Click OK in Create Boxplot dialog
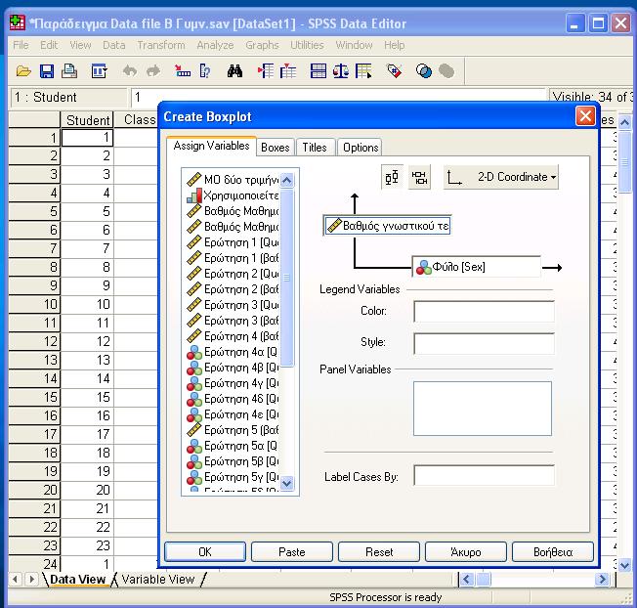 (205, 552)
